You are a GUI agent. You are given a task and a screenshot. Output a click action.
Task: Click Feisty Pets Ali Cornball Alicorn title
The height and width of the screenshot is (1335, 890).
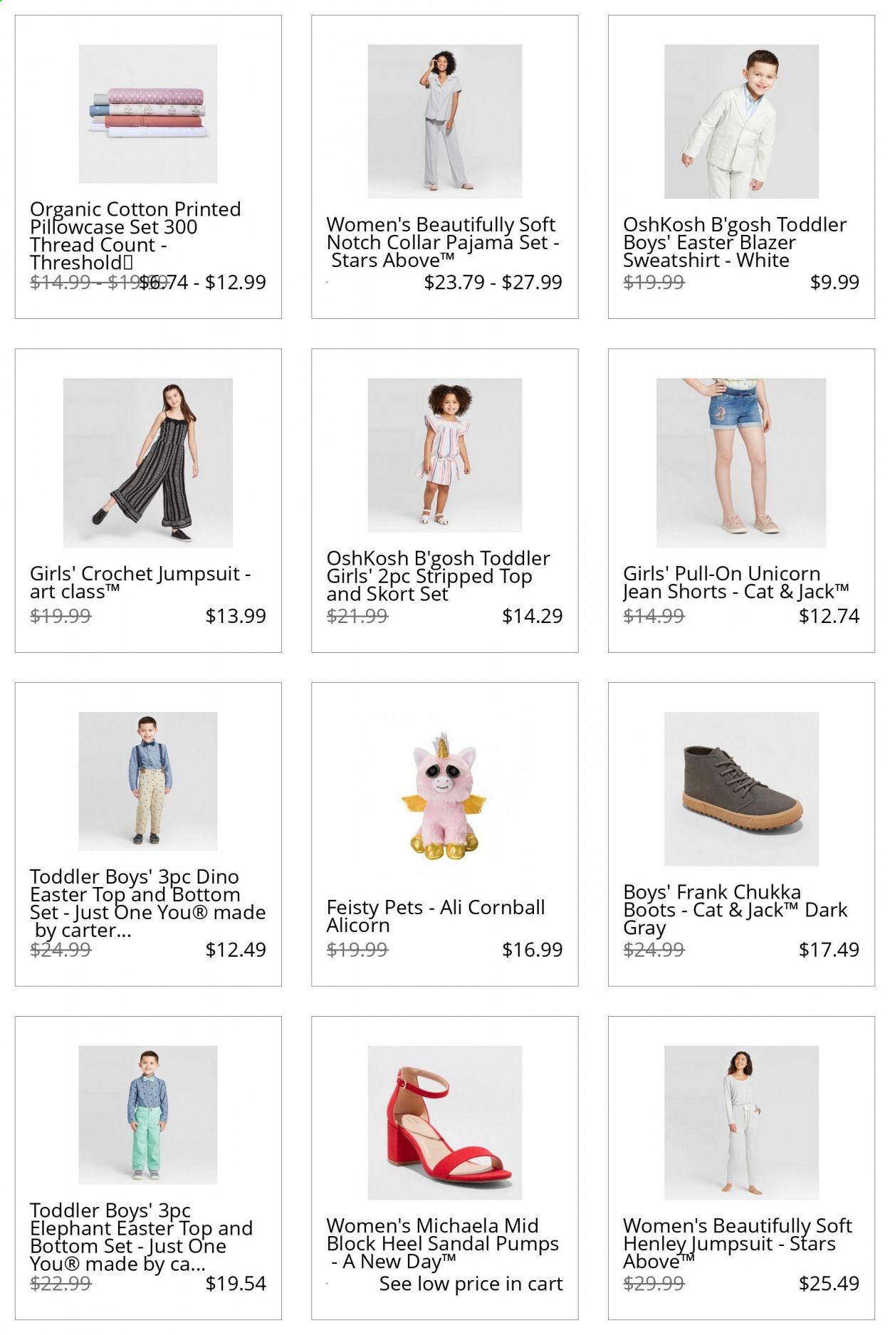coord(436,916)
